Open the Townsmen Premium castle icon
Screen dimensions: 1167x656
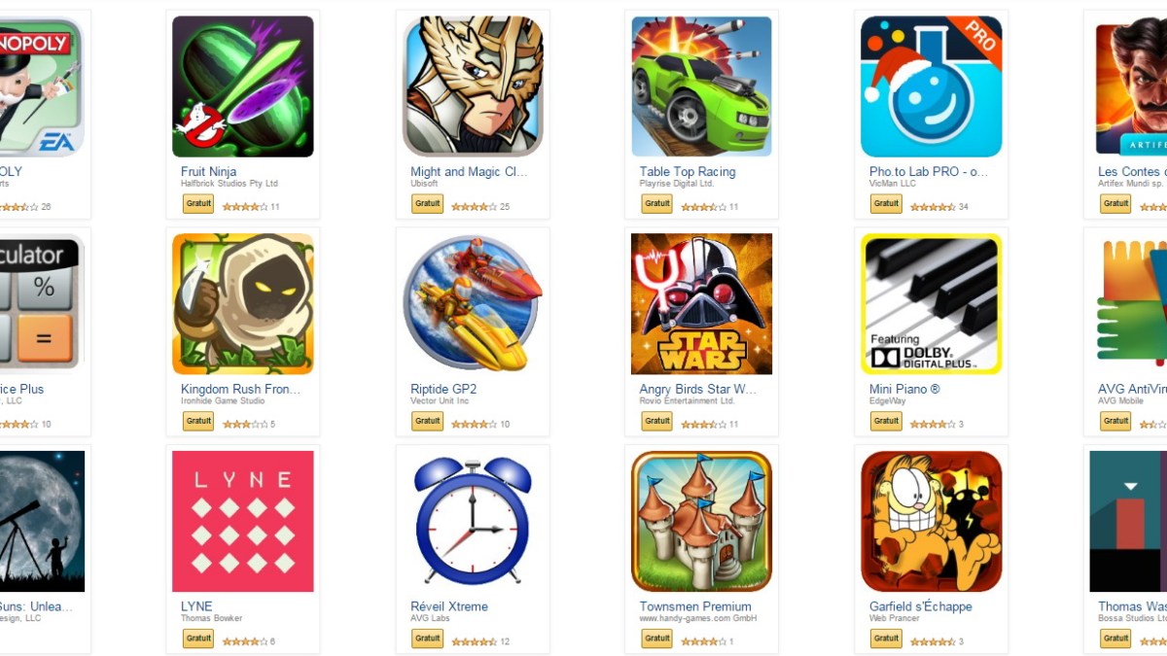click(x=702, y=521)
